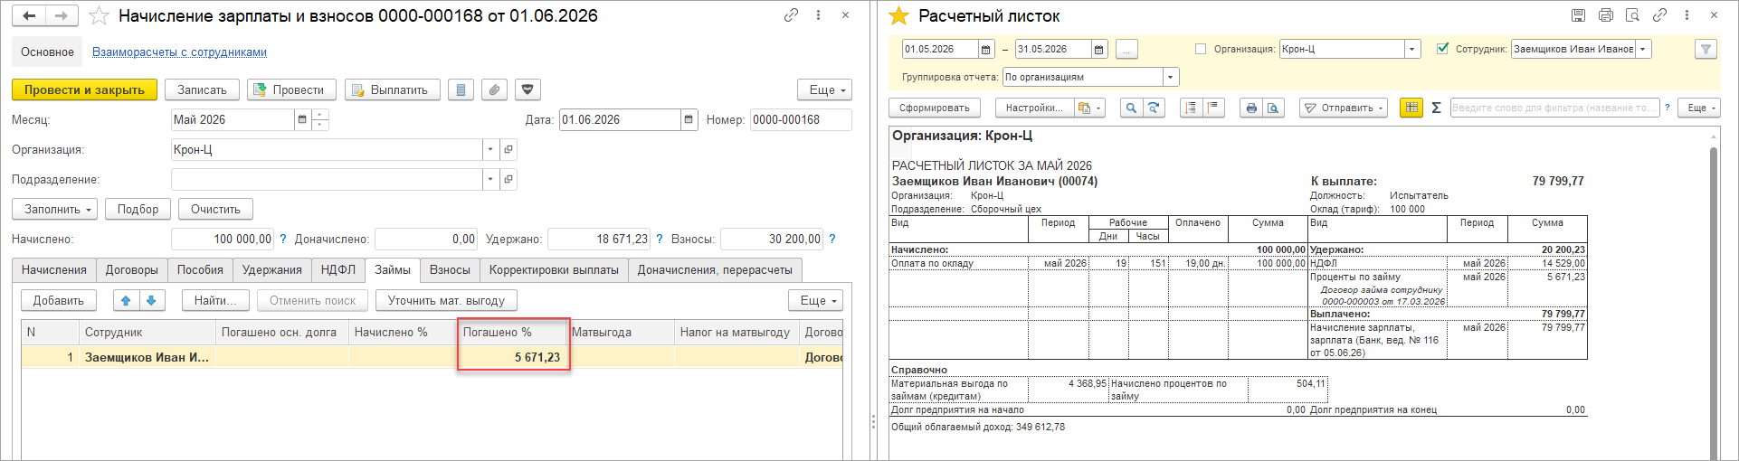Image resolution: width=1739 pixels, height=461 pixels.
Task: Toggle the Организация filter checkbox
Action: (1201, 50)
